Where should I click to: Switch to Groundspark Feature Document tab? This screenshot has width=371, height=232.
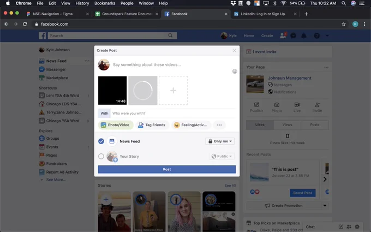click(x=127, y=14)
